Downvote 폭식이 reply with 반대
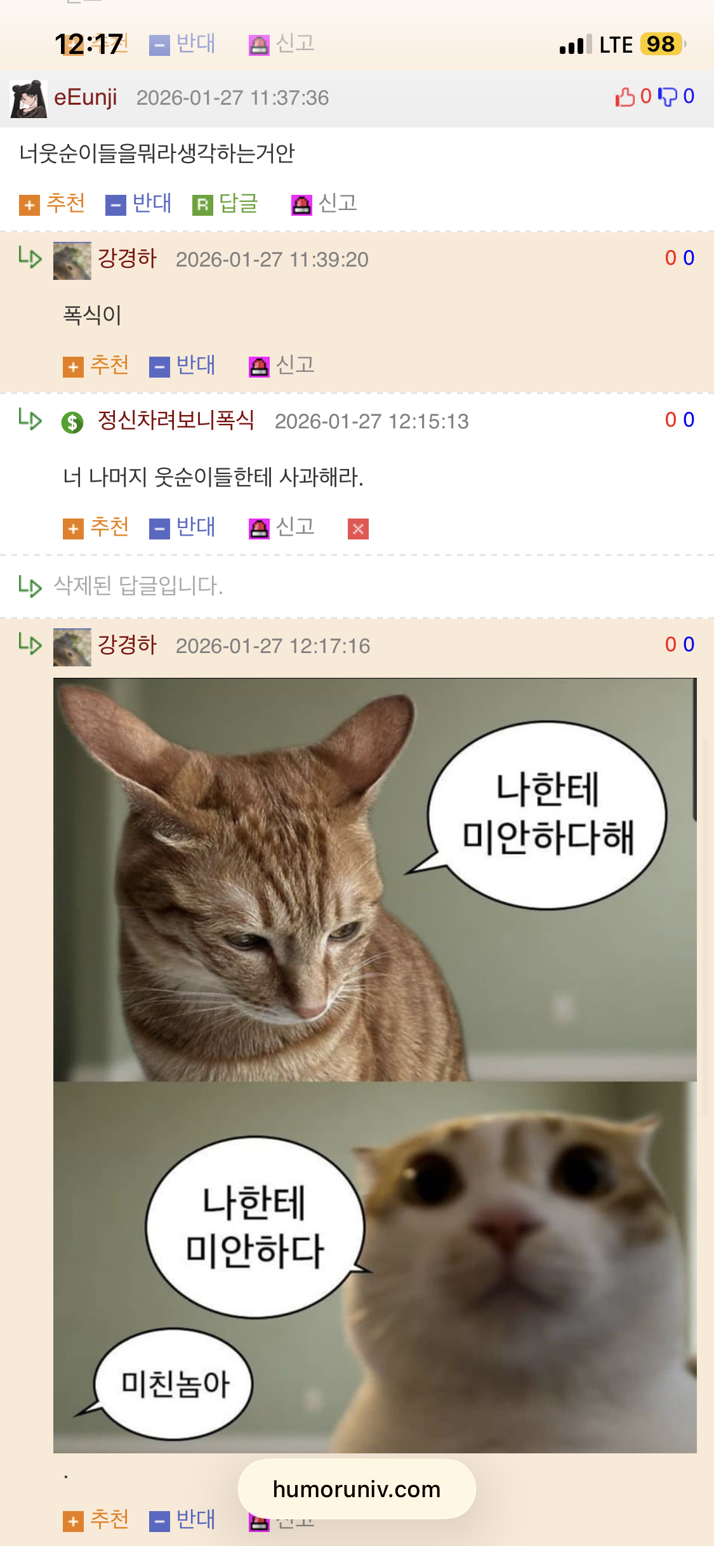 tap(182, 366)
